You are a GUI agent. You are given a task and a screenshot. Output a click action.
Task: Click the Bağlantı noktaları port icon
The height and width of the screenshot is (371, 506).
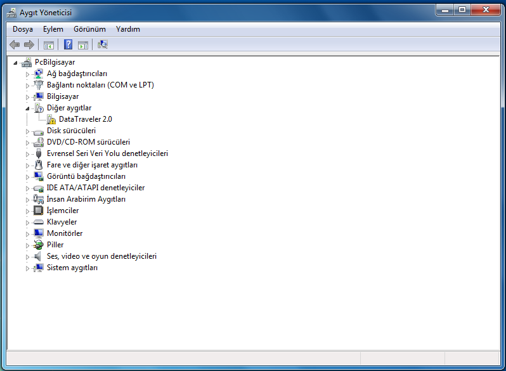pyautogui.click(x=39, y=85)
